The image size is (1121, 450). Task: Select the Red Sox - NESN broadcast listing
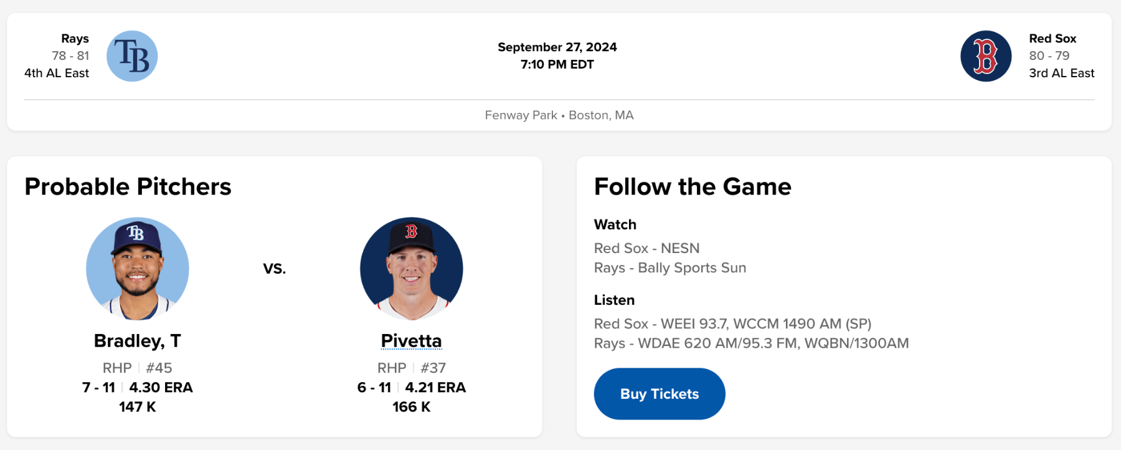click(646, 248)
